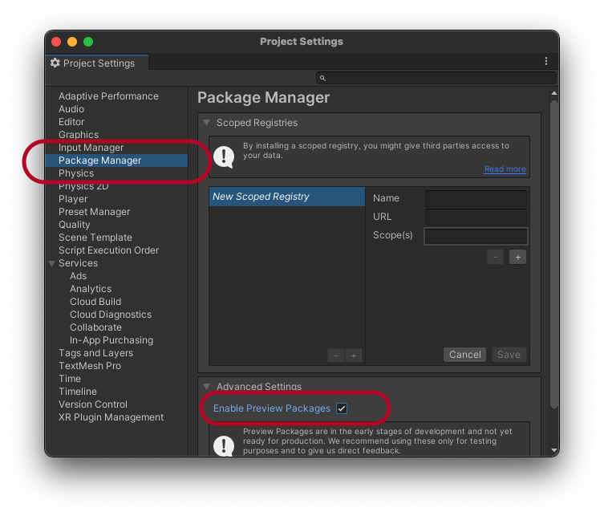Click the Name input field

tap(476, 198)
